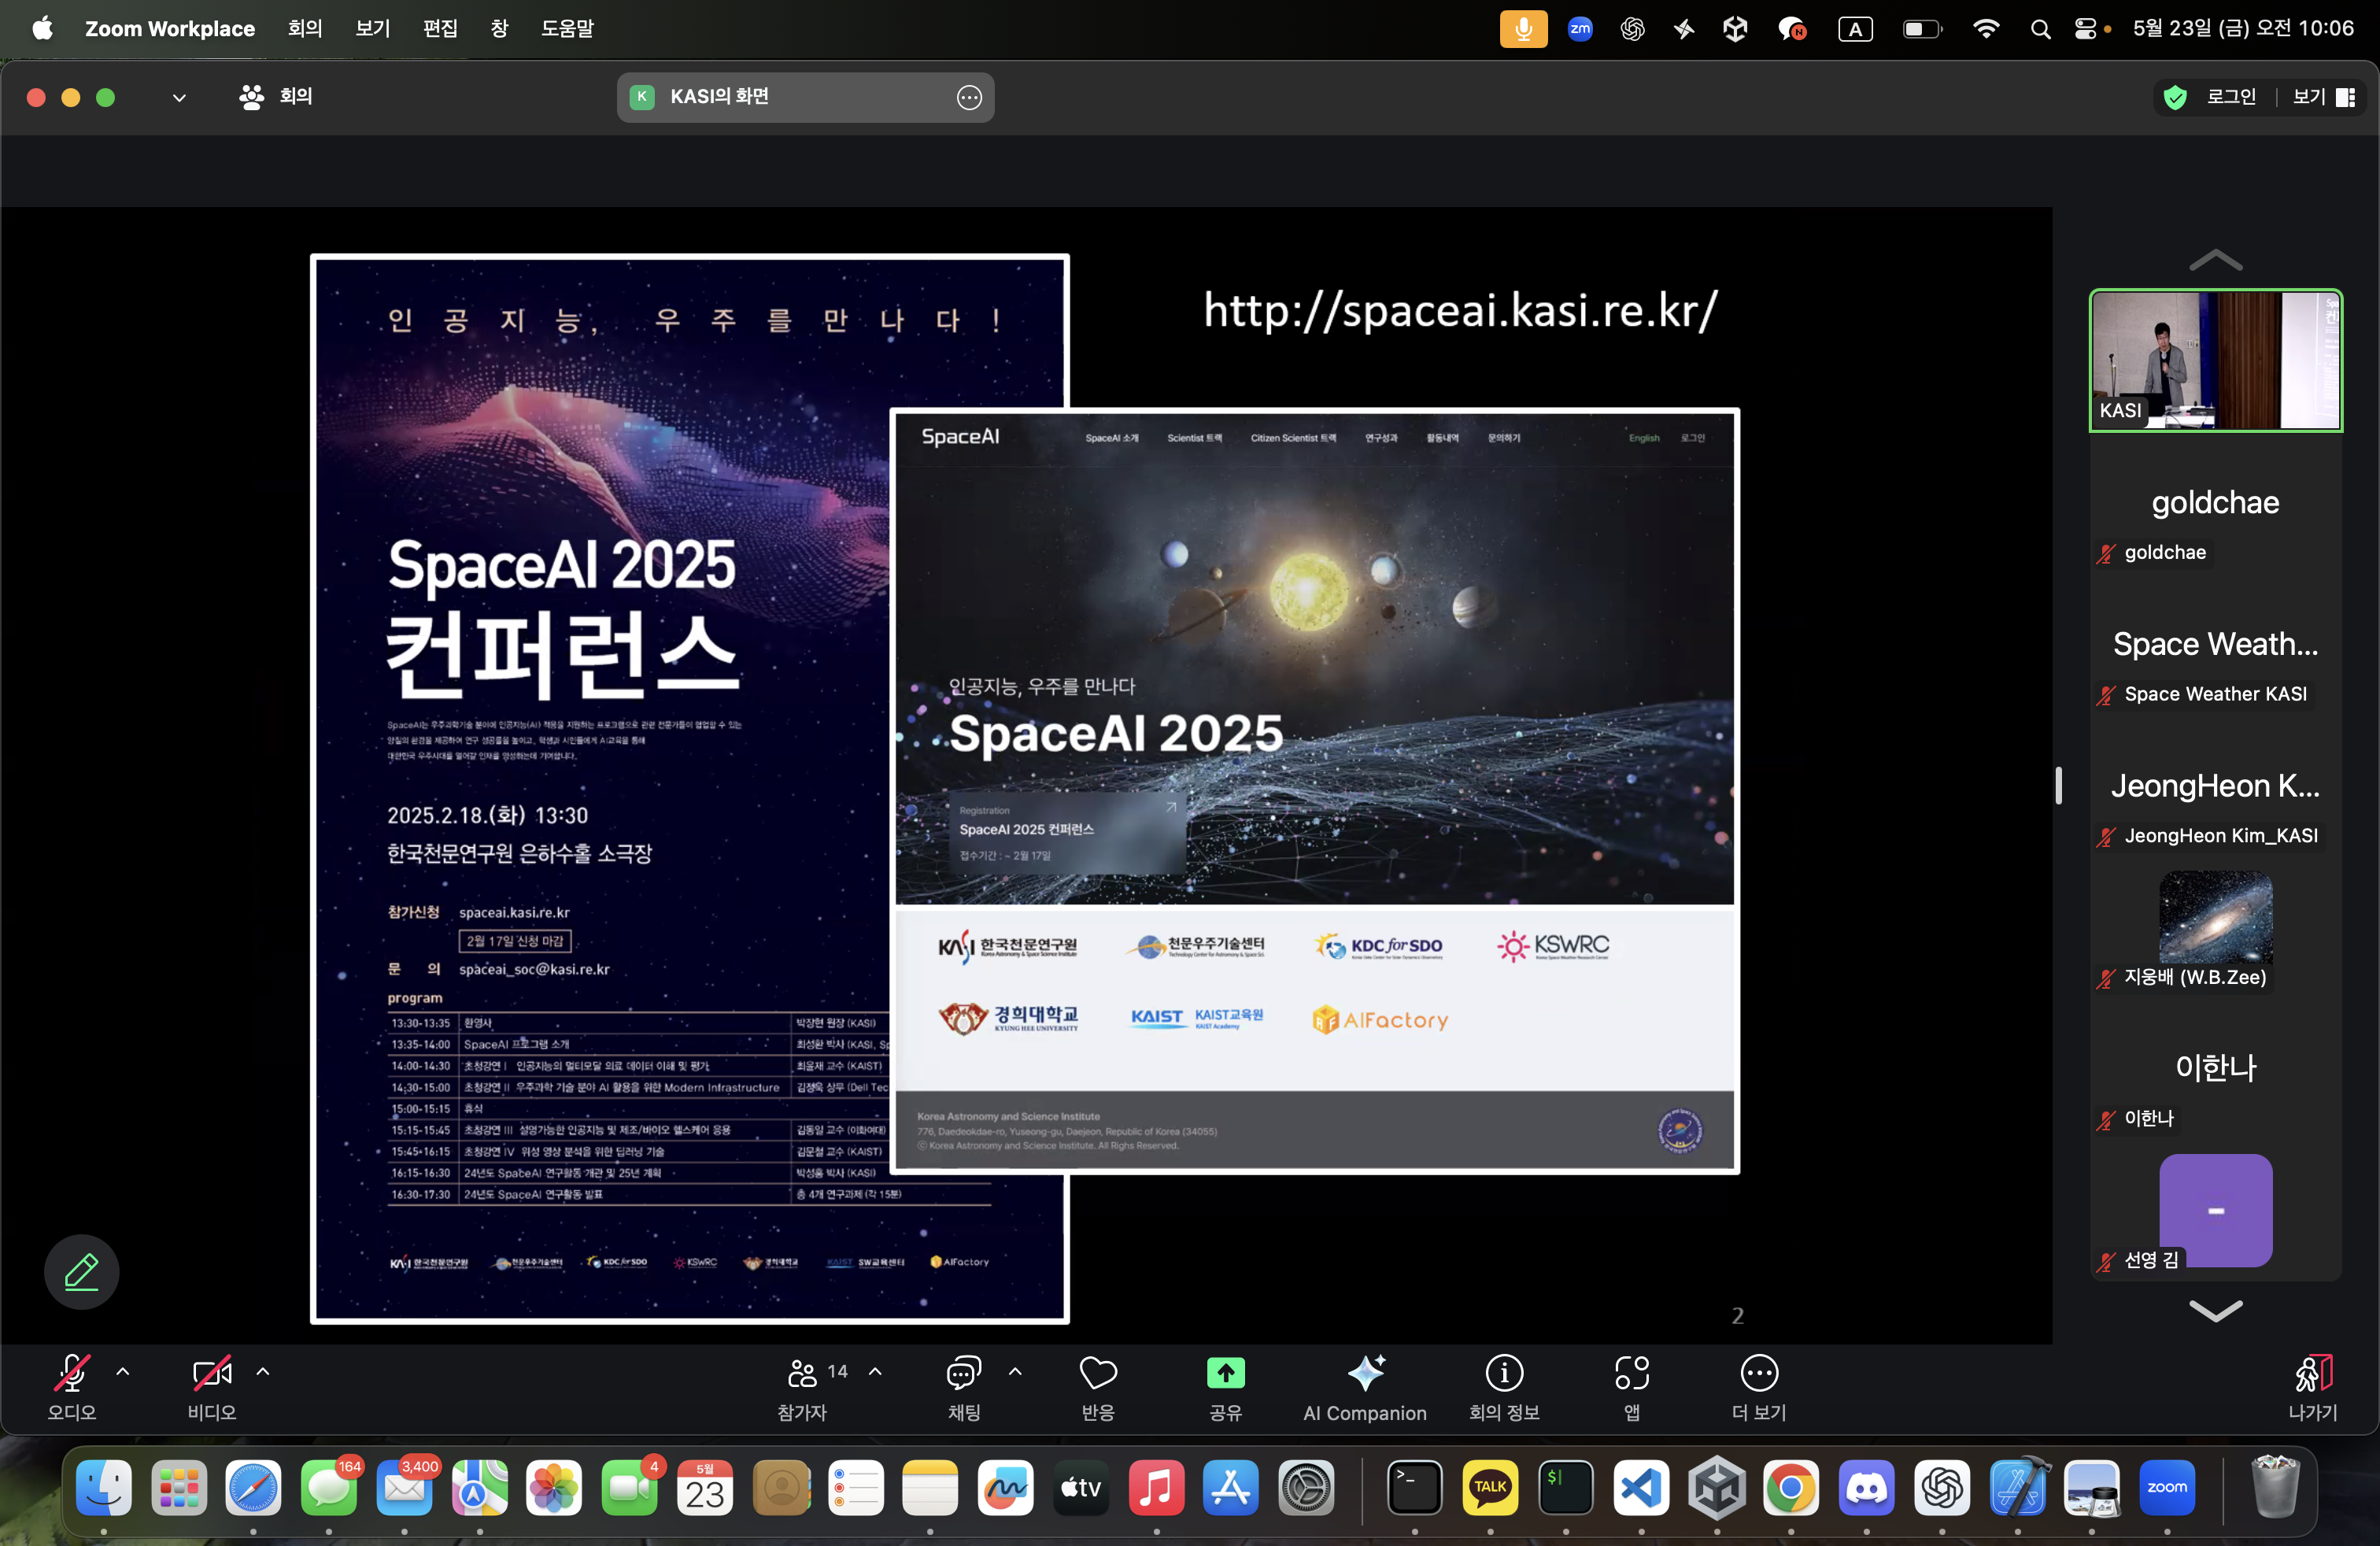Open KakaoTalk from the Dock

pyautogui.click(x=1490, y=1489)
